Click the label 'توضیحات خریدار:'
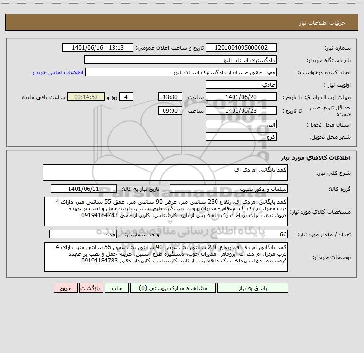The width and height of the screenshot is (364, 353). click(x=331, y=258)
